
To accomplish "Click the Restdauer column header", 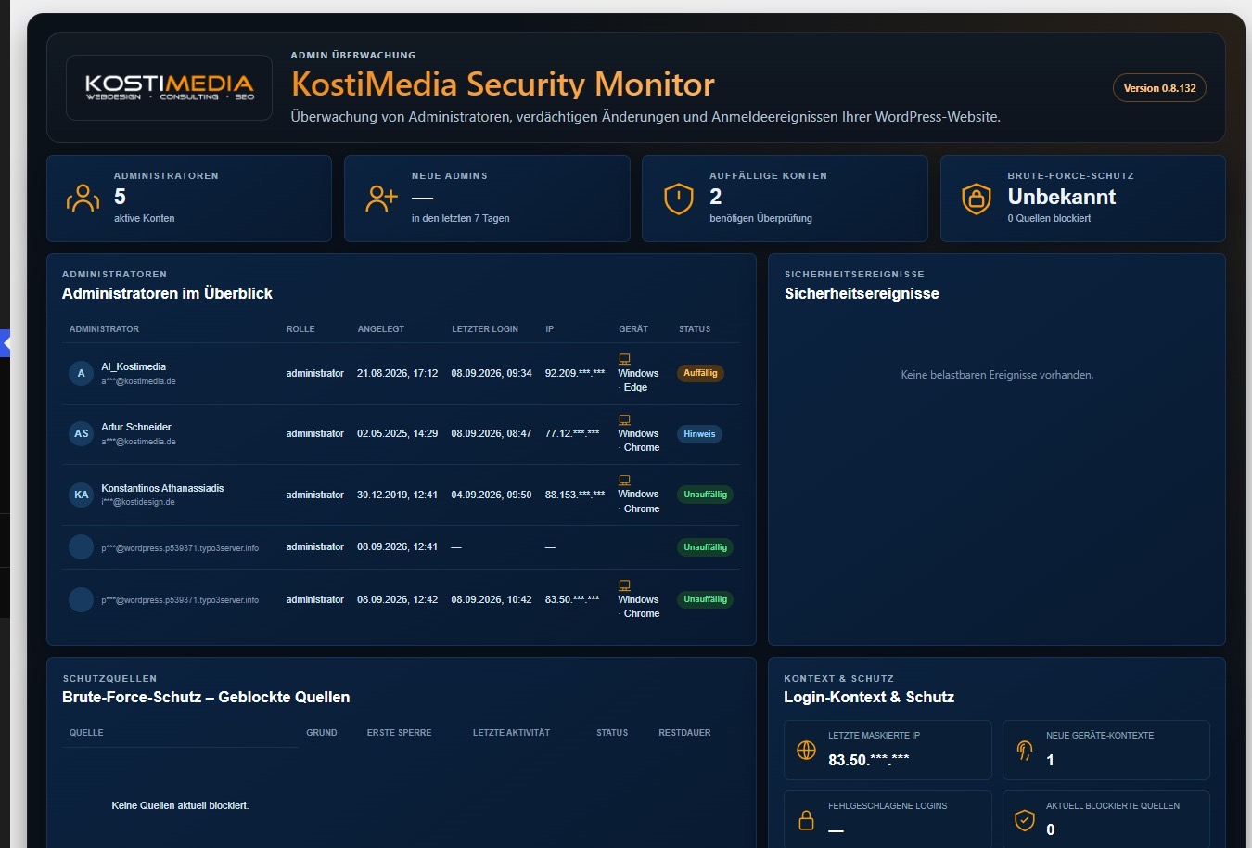I will [684, 733].
